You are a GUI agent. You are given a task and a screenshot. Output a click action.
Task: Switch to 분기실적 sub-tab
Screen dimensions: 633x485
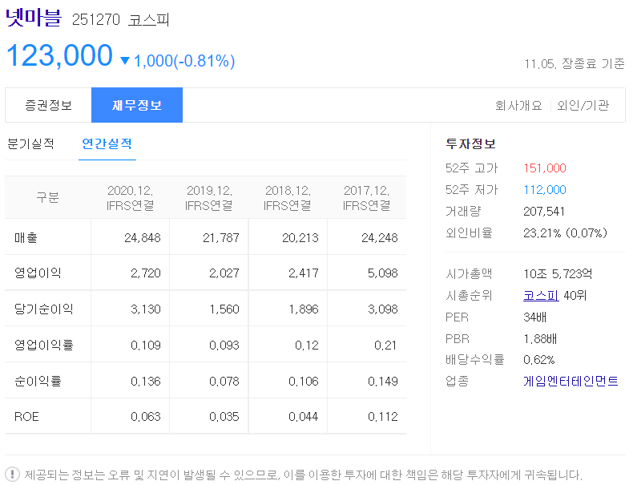click(30, 143)
